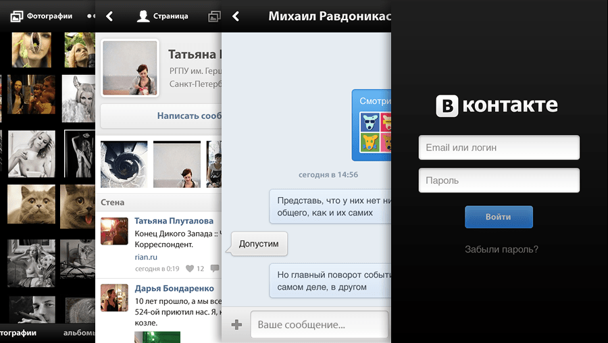The height and width of the screenshot is (343, 608).
Task: Open grey cat photo with wide eyes
Action: click(x=31, y=205)
